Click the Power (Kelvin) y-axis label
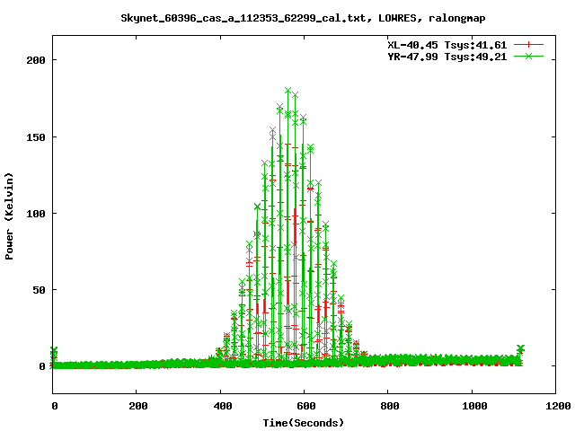Image resolution: width=575 pixels, height=431 pixels. click(9, 216)
